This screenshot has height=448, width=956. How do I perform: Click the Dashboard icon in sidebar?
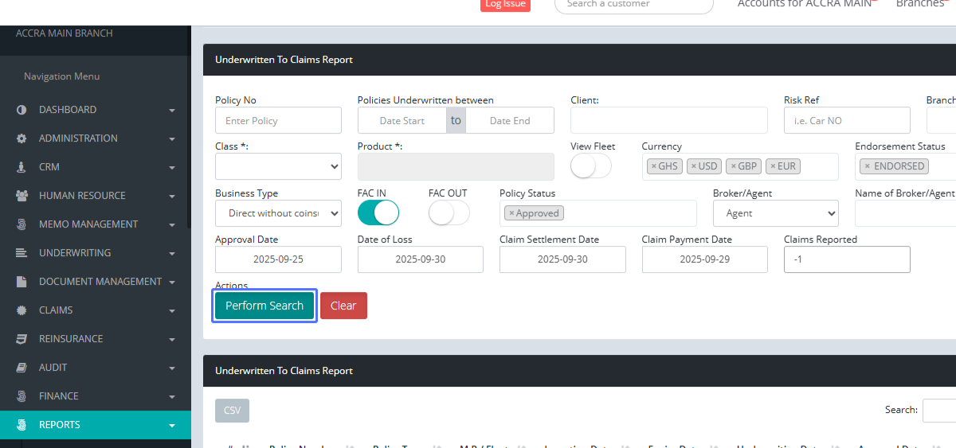click(22, 110)
